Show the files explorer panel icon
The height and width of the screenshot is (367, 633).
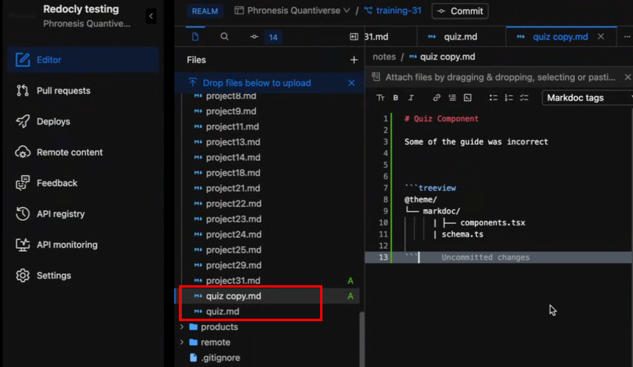(195, 37)
